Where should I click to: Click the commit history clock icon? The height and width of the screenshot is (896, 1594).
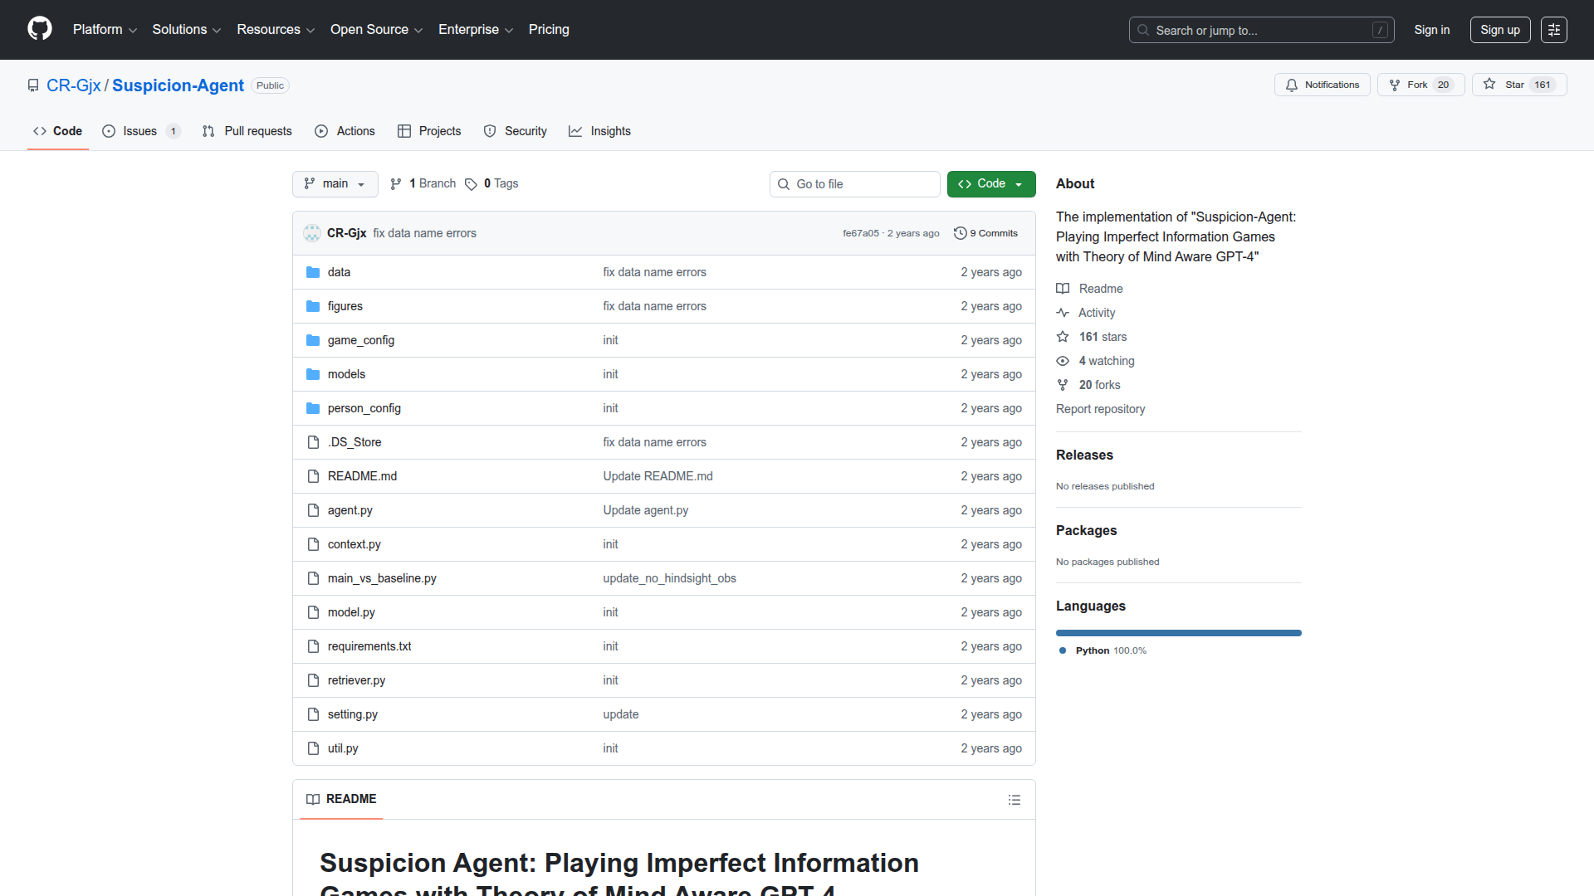pyautogui.click(x=961, y=233)
